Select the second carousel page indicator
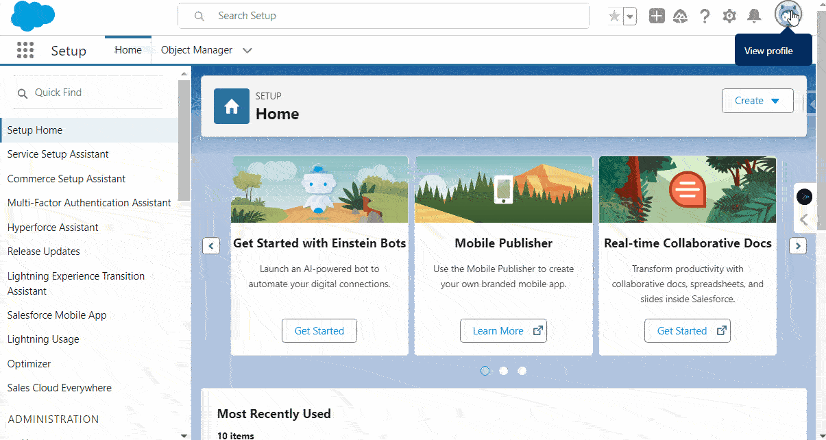This screenshot has width=826, height=440. point(504,371)
